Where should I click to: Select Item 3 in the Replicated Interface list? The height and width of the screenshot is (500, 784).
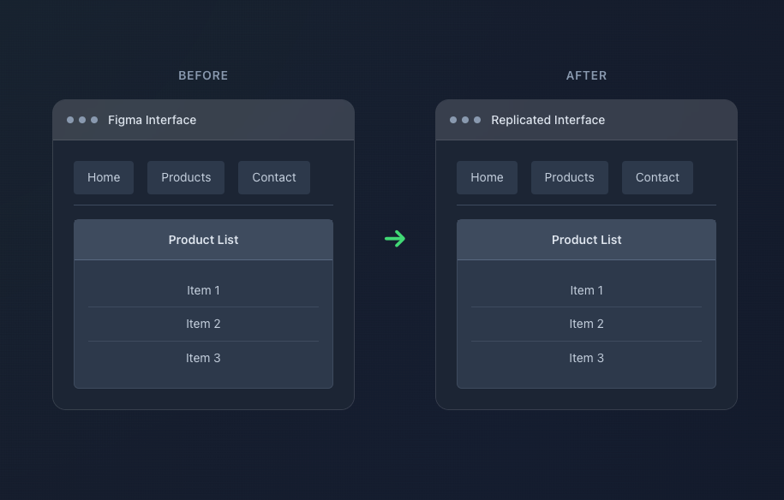586,358
